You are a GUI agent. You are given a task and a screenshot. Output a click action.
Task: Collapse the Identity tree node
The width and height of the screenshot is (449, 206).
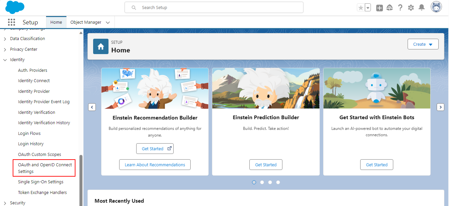[5, 60]
